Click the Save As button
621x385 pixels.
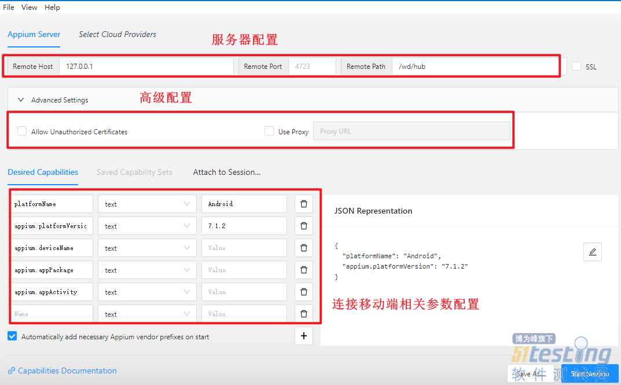[x=530, y=373]
